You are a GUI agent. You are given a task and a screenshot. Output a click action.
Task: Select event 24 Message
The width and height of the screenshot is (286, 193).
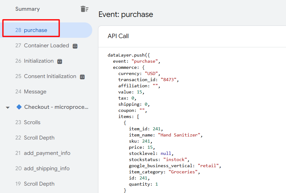tap(35, 92)
